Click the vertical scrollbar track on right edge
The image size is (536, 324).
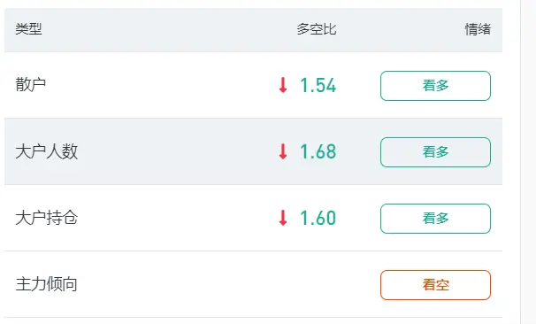pos(528,162)
